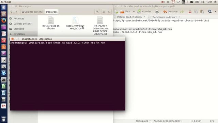Click the print icon in gedit

[157, 12]
